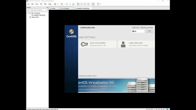Close the Library panel
This screenshot has width=196, height=110.
coord(47,7)
